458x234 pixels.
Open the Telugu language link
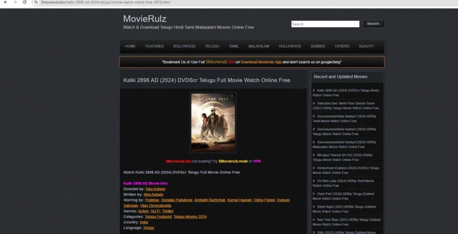tap(148, 228)
